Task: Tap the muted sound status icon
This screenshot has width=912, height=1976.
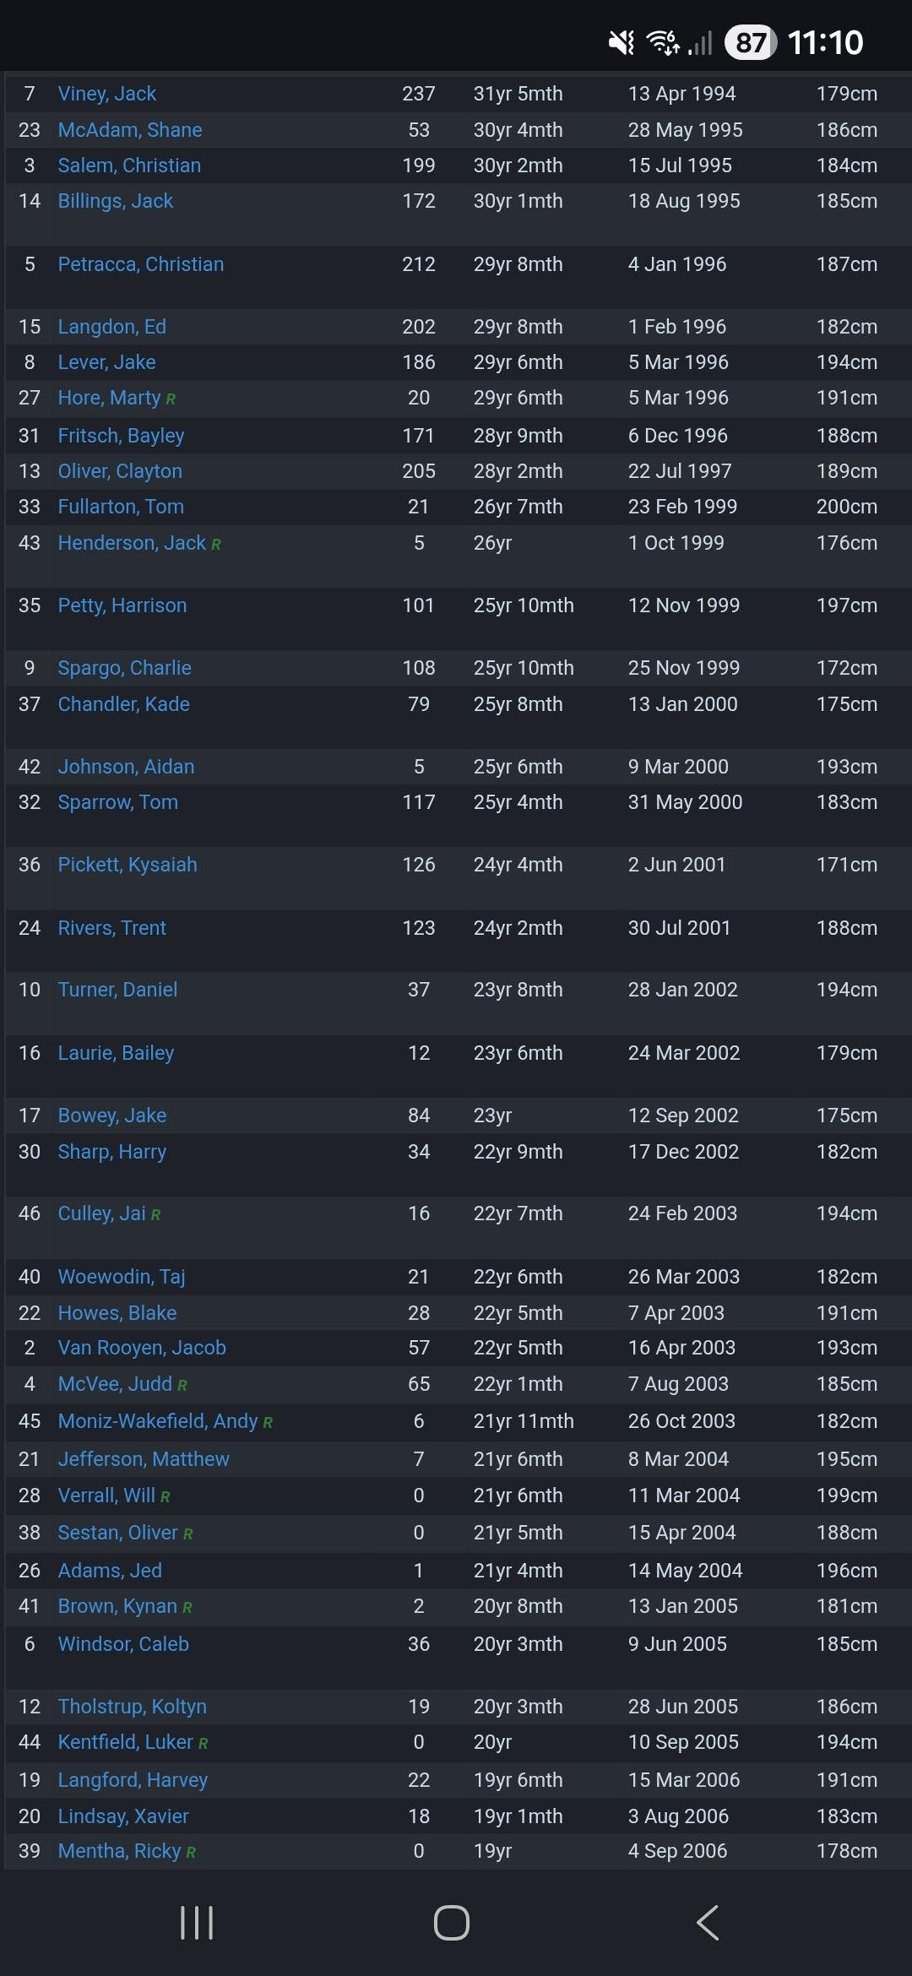Action: [x=622, y=42]
